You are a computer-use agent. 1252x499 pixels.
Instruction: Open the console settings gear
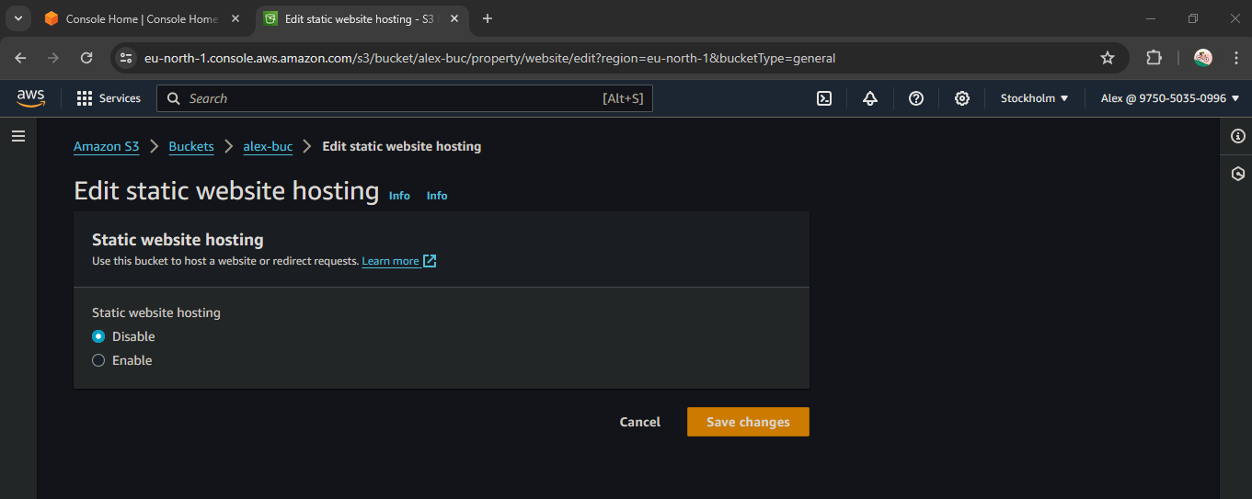pos(962,98)
